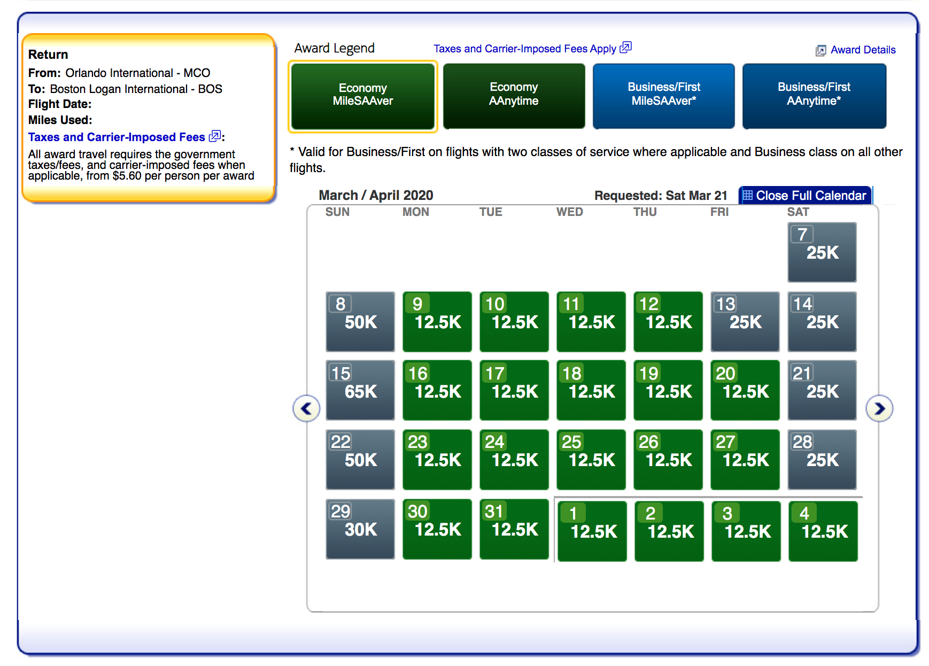Click the Award Details popup icon

(x=820, y=51)
